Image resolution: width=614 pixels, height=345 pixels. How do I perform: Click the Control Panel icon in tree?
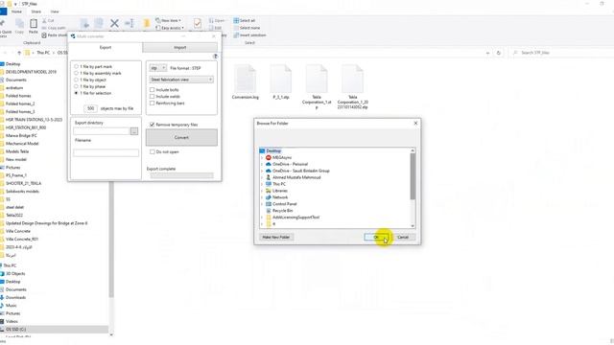(x=269, y=204)
